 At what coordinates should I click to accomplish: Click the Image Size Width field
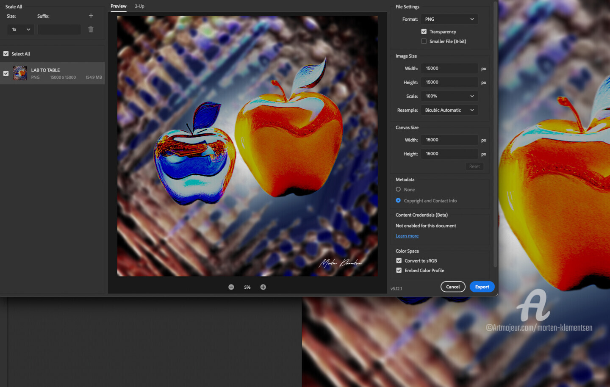(x=449, y=68)
